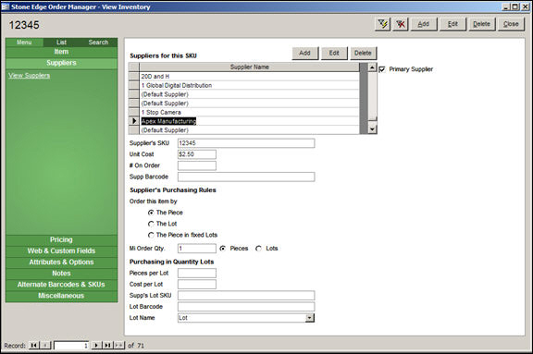The height and width of the screenshot is (354, 533).
Task: Open the Menu tab in sidebar
Action: [24, 43]
